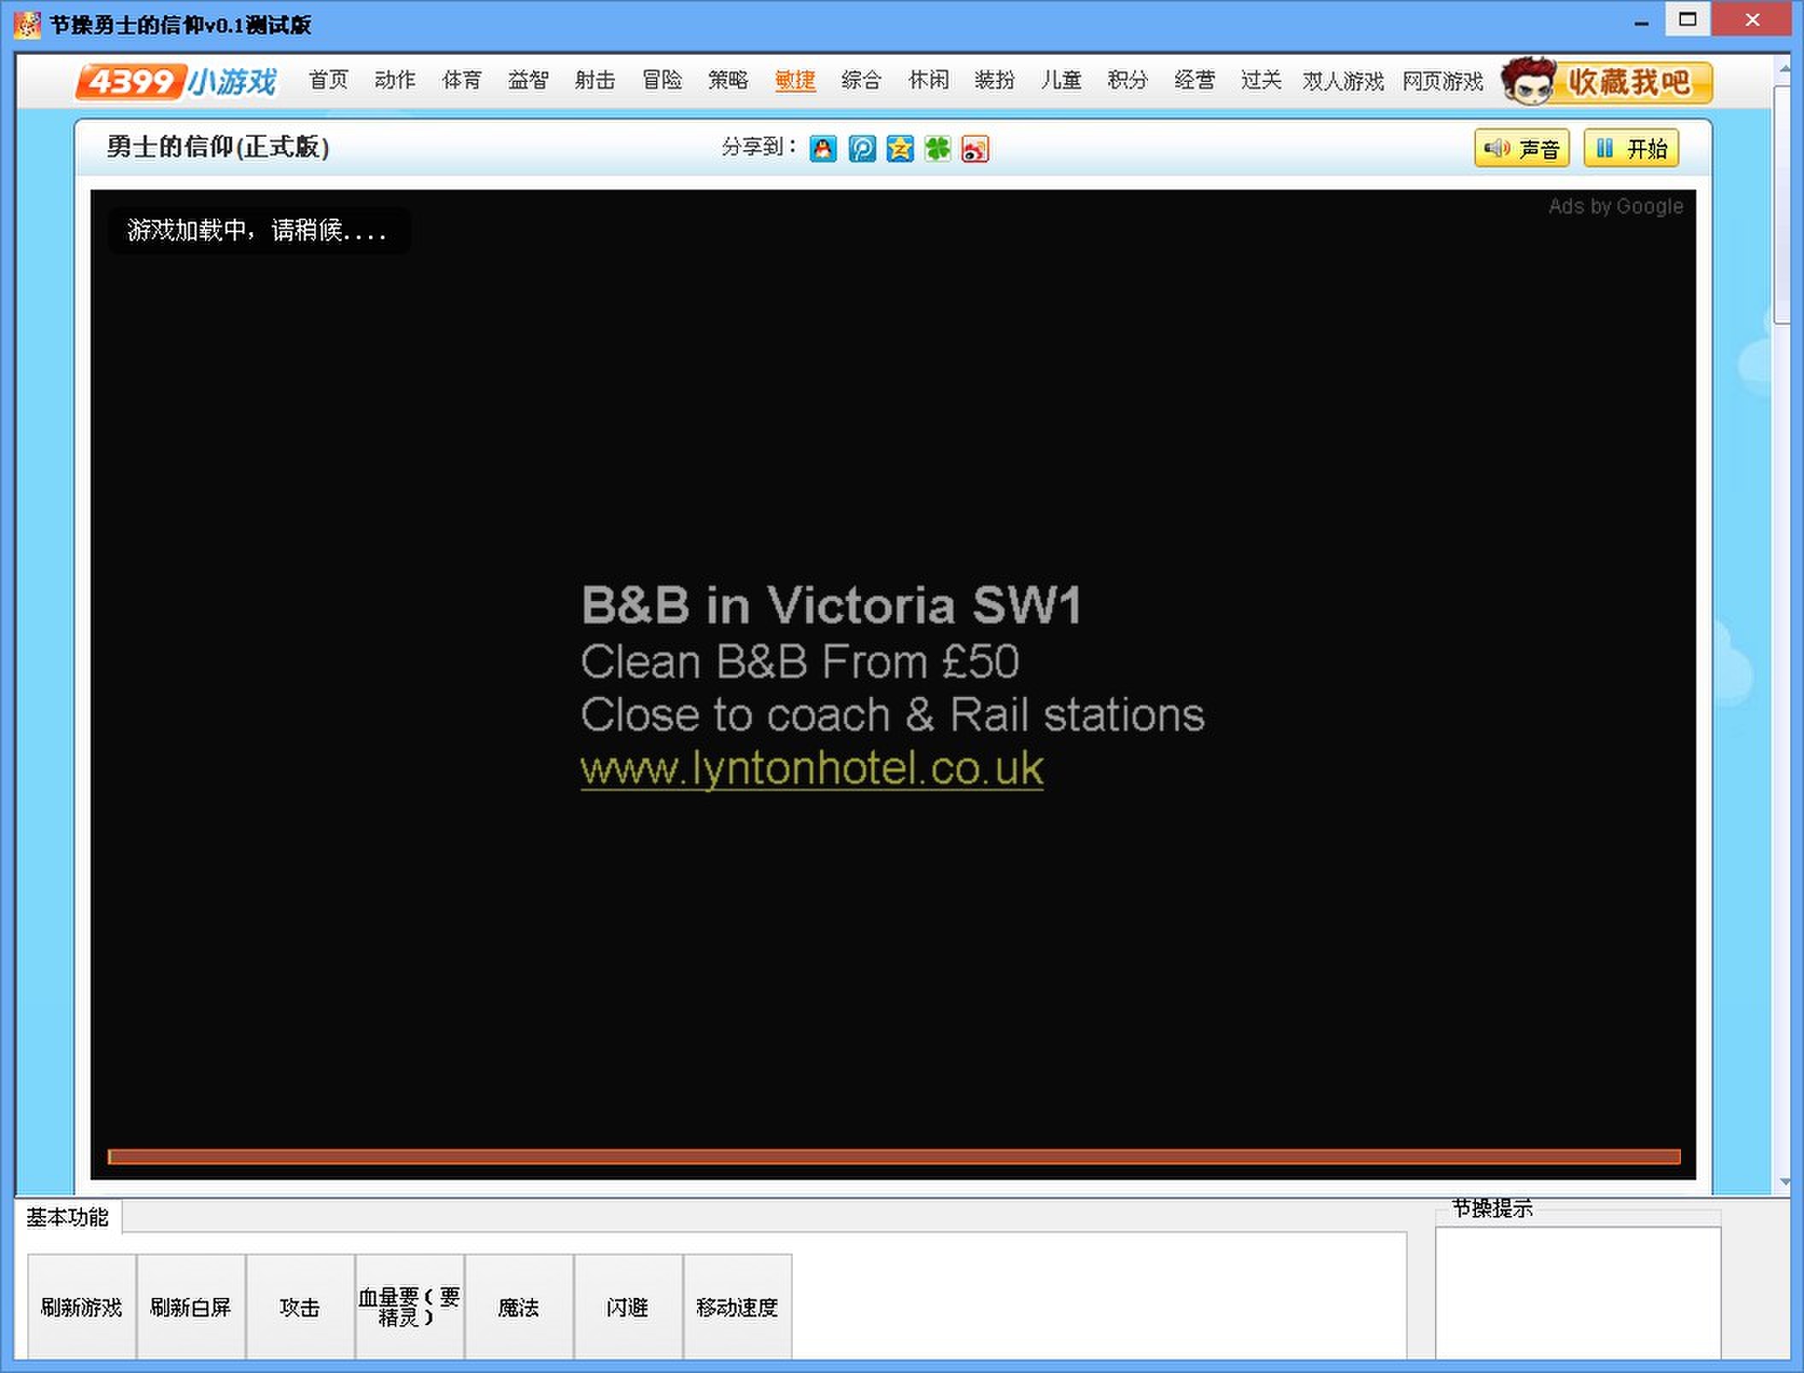Image resolution: width=1804 pixels, height=1373 pixels.
Task: Share to Tencent Weibo icon
Action: click(861, 149)
